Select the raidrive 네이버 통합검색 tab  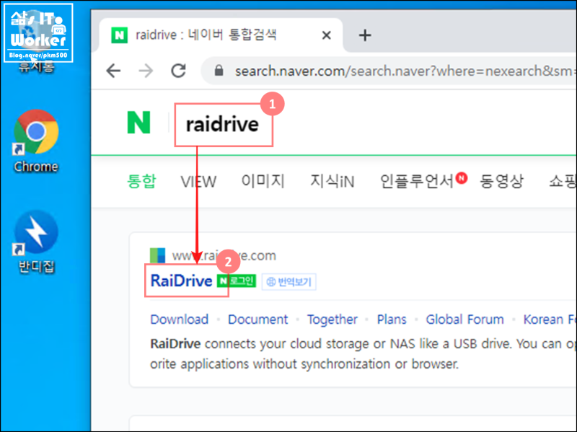click(221, 35)
